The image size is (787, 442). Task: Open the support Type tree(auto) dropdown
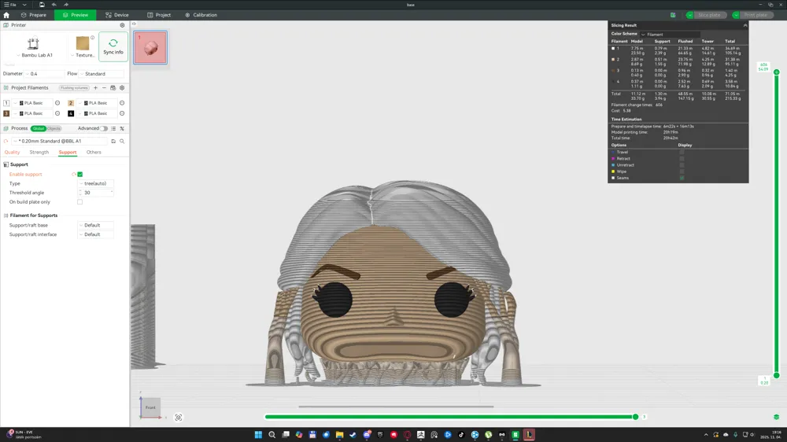(x=96, y=183)
